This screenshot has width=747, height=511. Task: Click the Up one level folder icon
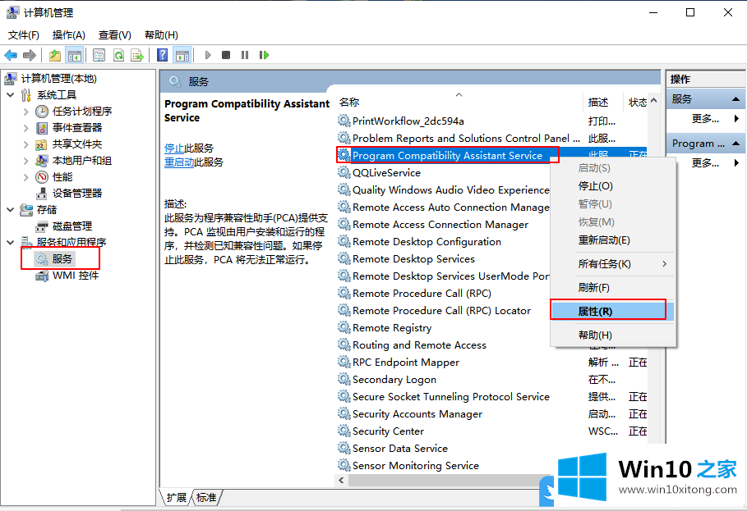[x=55, y=55]
